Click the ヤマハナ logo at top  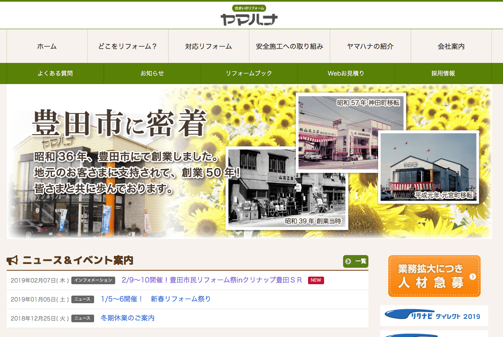[249, 15]
